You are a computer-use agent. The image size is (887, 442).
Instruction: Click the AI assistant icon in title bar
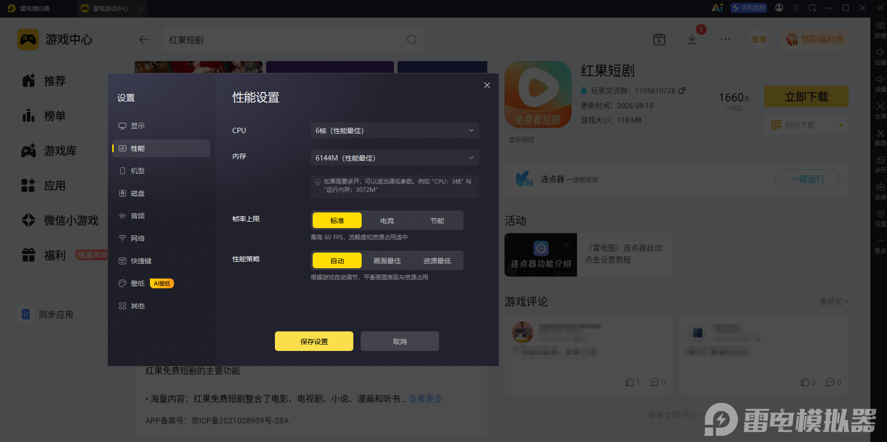pos(717,8)
